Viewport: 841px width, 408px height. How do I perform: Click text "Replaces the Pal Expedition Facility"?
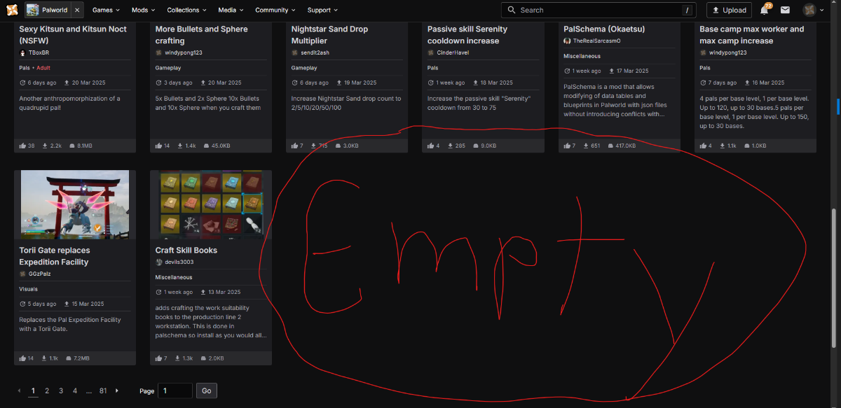[70, 320]
